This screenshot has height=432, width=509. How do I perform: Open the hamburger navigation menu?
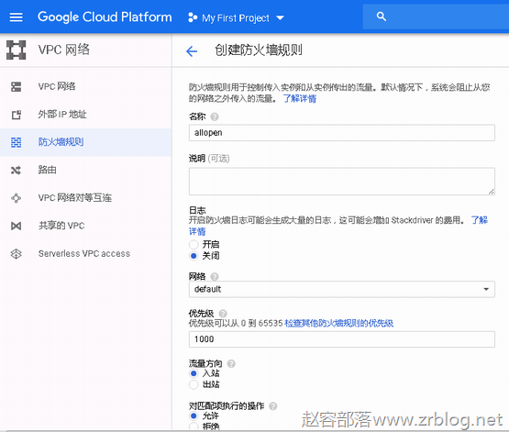click(16, 17)
